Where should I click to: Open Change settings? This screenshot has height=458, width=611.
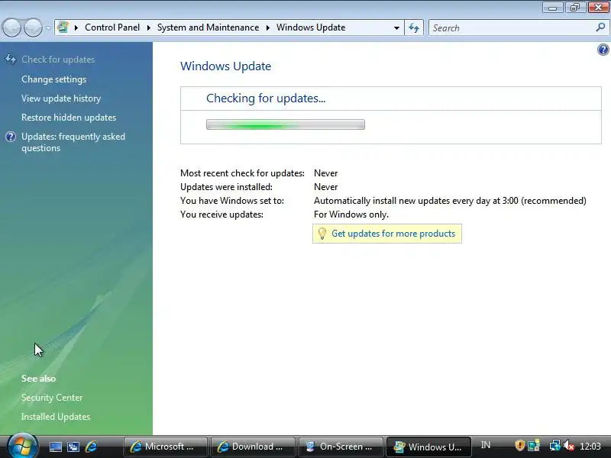[x=53, y=79]
